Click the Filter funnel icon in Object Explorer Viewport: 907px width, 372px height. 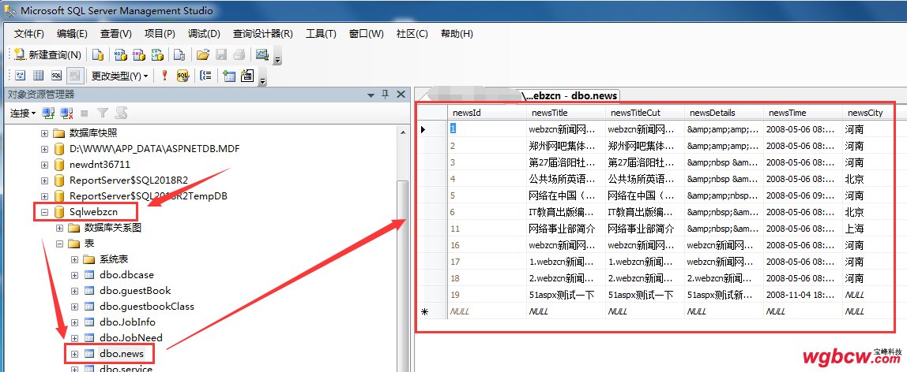103,113
